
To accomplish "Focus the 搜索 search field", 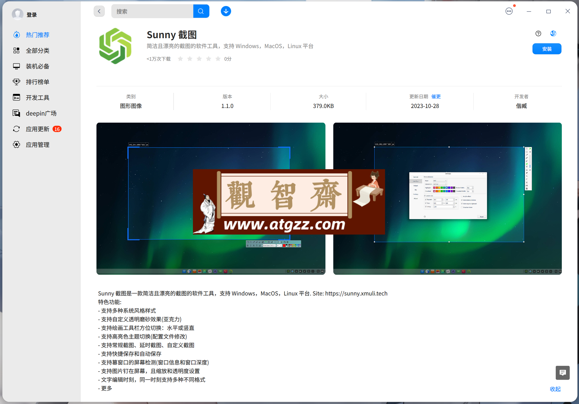I will pos(152,11).
